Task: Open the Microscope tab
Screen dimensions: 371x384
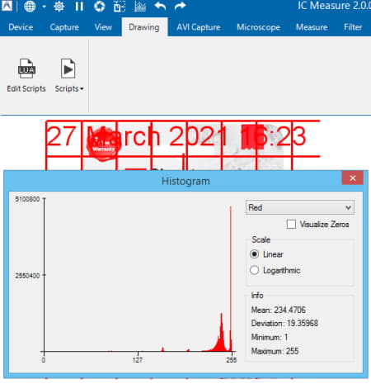Action: point(259,27)
